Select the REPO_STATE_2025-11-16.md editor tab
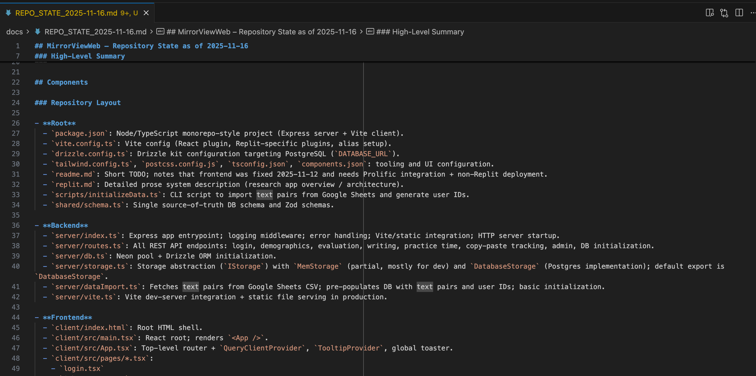Image resolution: width=756 pixels, height=376 pixels. click(x=66, y=13)
